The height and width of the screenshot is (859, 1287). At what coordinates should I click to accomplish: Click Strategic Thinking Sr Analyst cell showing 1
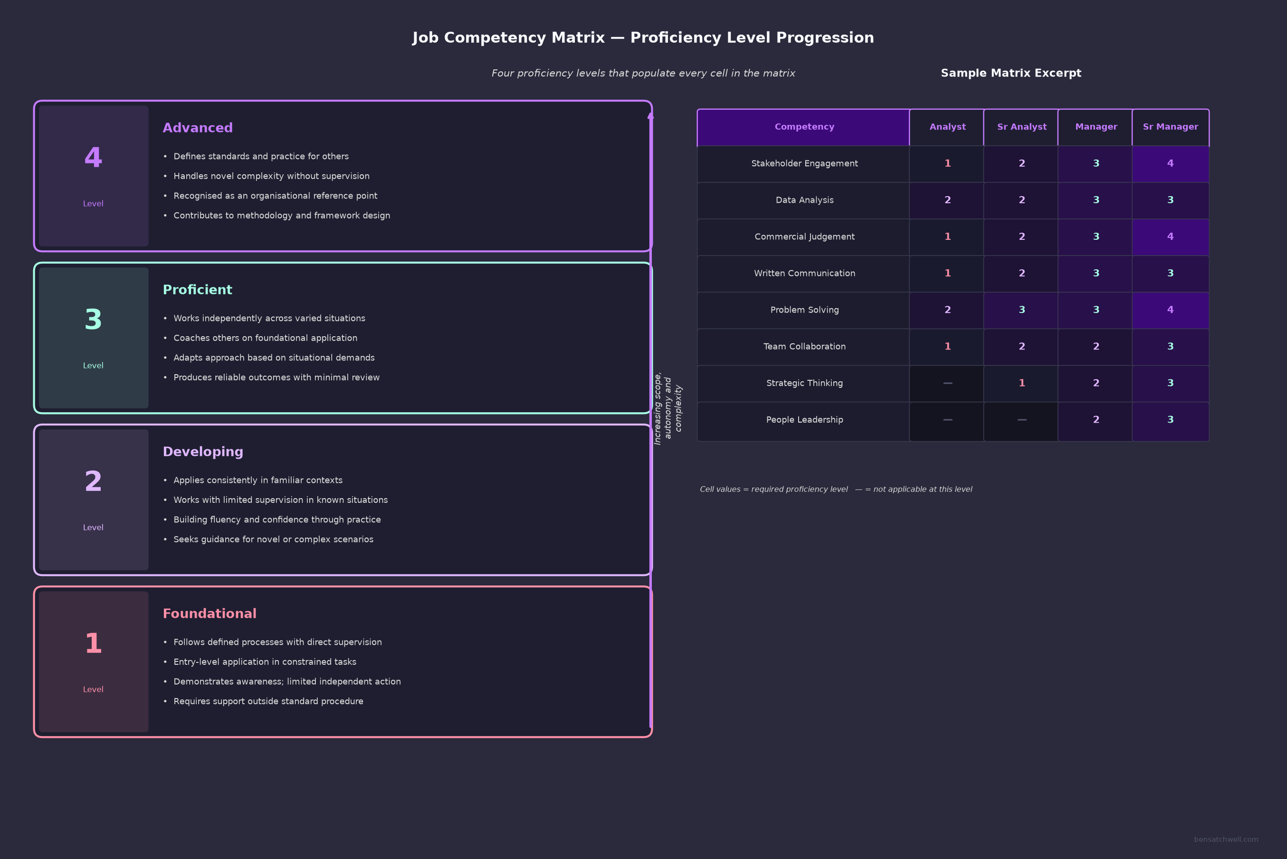pyautogui.click(x=1021, y=384)
